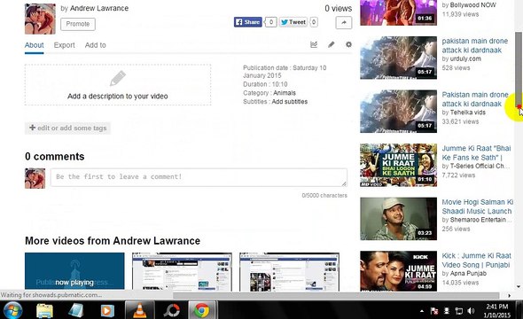Open the taskbar clock showing 2:41 PM
The width and height of the screenshot is (523, 319).
[x=497, y=310]
